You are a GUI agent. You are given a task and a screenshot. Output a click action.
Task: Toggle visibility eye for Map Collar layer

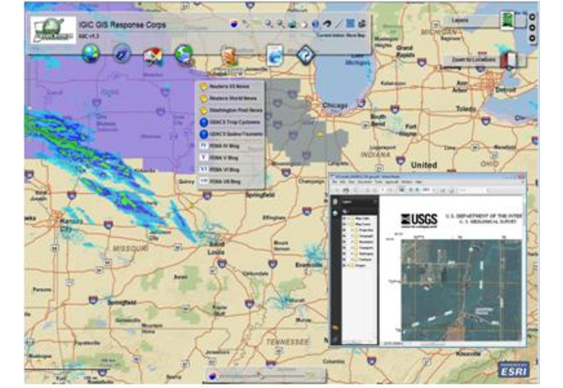344,218
